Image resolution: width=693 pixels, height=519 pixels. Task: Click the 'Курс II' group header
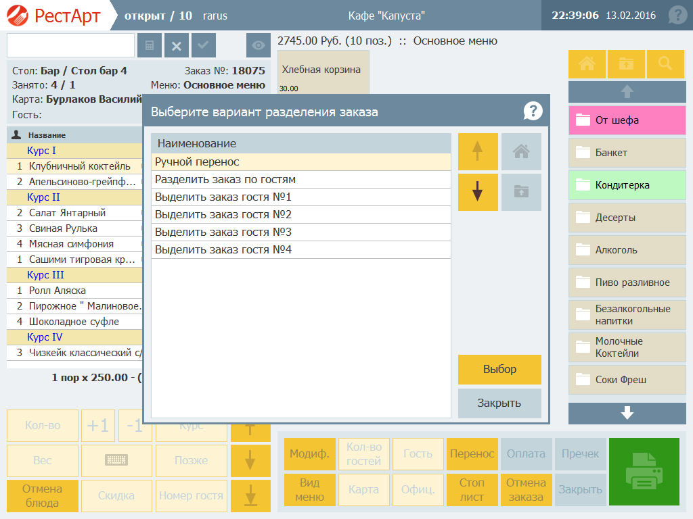[x=74, y=198]
